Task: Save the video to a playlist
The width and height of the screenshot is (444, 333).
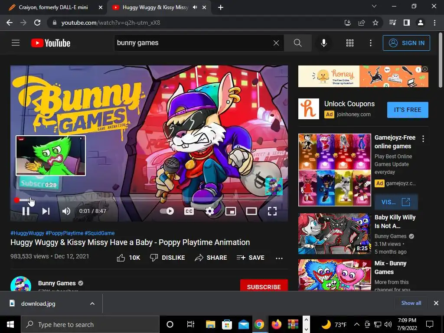Action: click(x=250, y=258)
